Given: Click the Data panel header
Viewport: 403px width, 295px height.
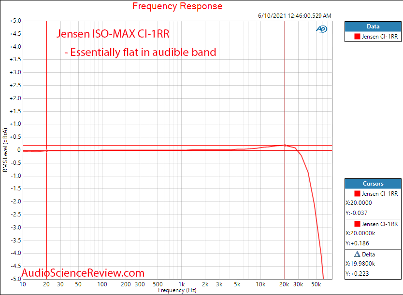Looking at the screenshot, I should coord(373,27).
